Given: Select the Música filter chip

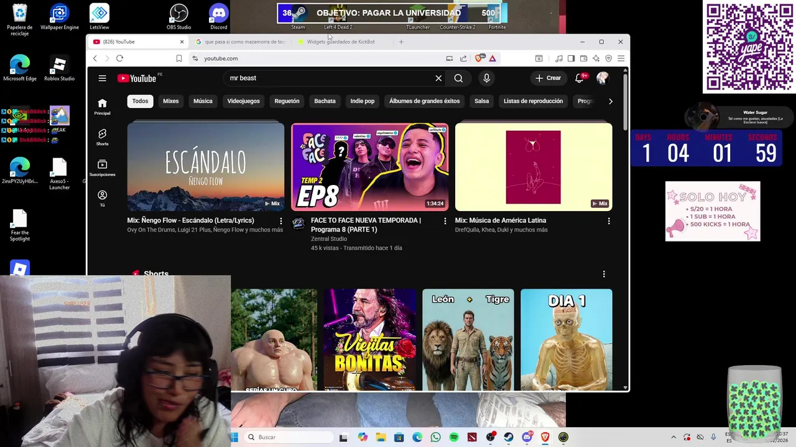Looking at the screenshot, I should click(x=203, y=101).
